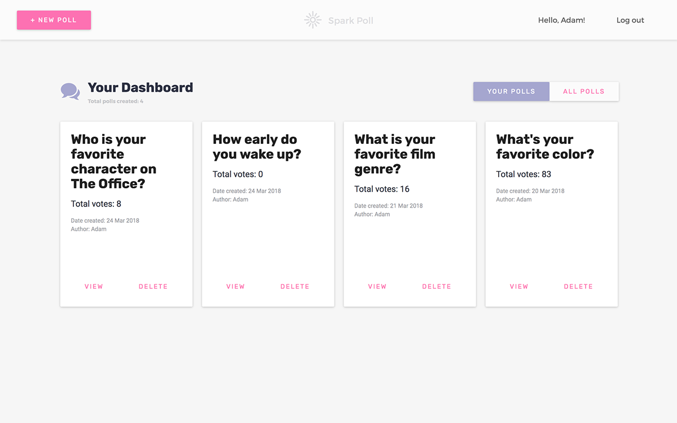The height and width of the screenshot is (423, 677).
Task: Delete The Office character poll
Action: click(x=153, y=287)
